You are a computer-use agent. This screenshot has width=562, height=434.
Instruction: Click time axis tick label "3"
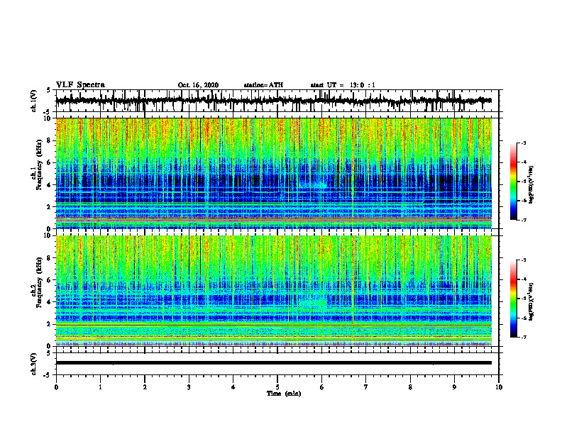(189, 387)
